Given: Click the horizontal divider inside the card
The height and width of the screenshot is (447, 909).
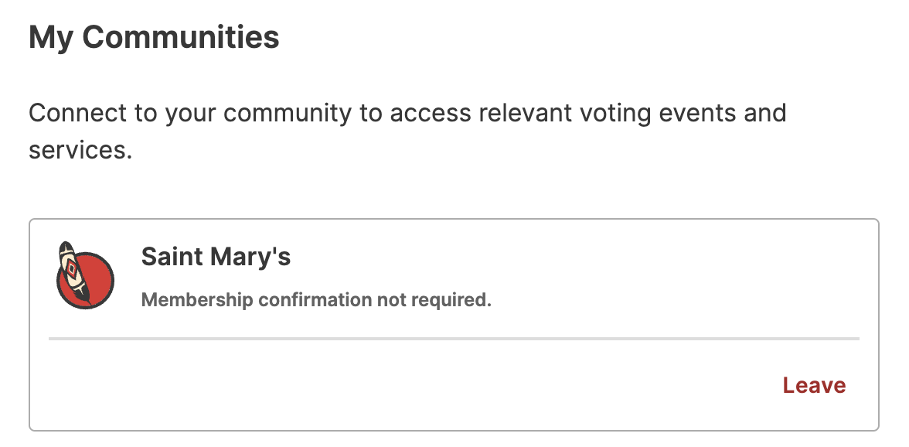Looking at the screenshot, I should point(454,338).
